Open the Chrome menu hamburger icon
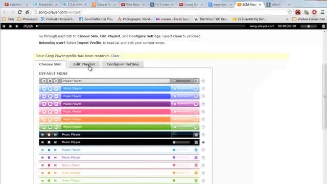The image size is (327, 184). (x=322, y=12)
